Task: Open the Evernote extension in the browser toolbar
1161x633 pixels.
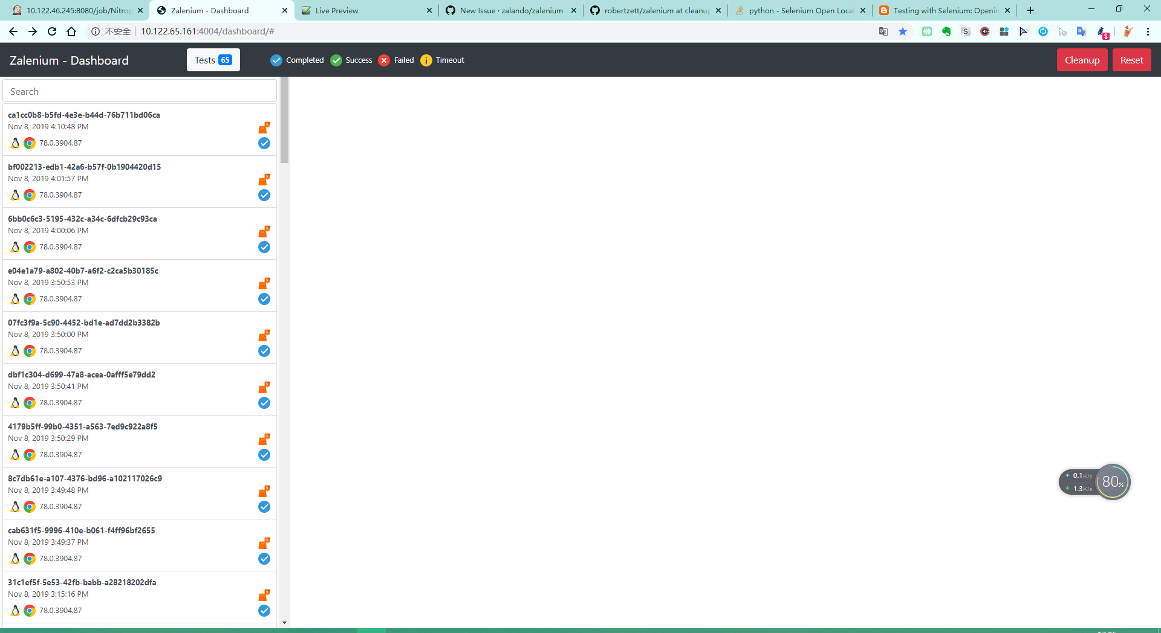Action: click(946, 31)
